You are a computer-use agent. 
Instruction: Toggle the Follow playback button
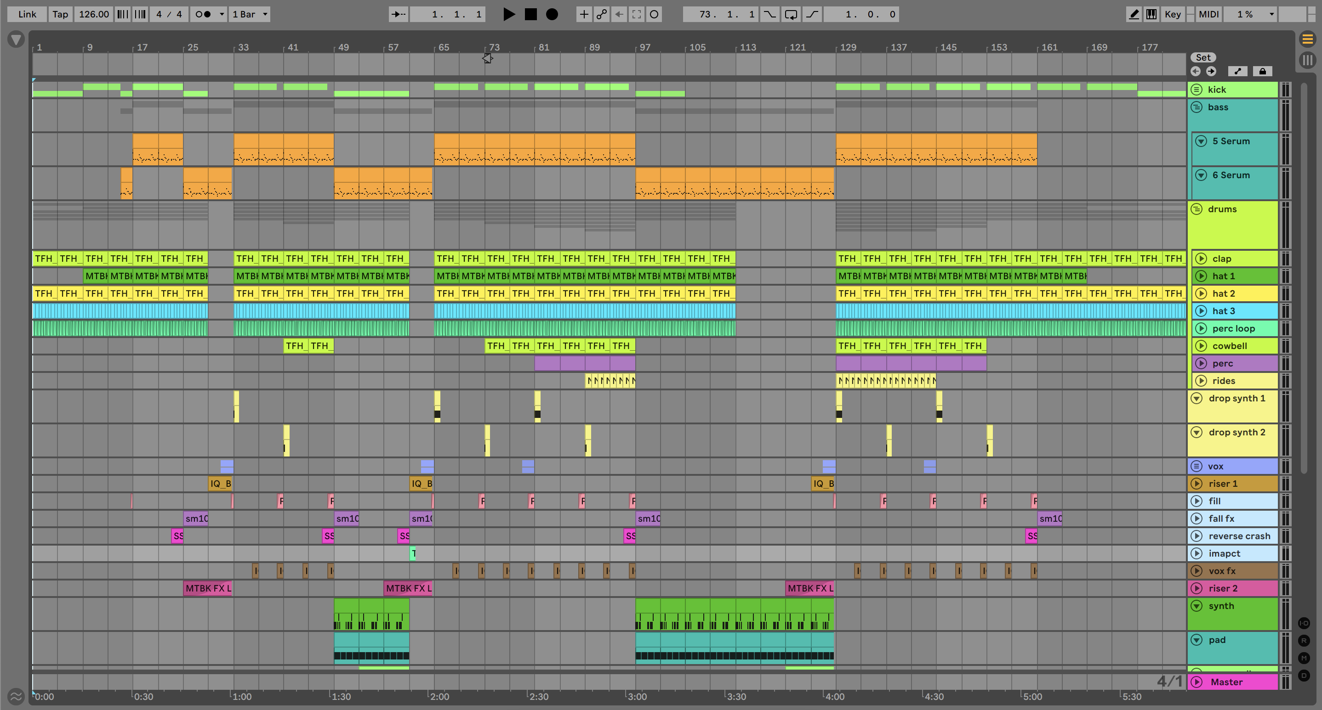398,14
